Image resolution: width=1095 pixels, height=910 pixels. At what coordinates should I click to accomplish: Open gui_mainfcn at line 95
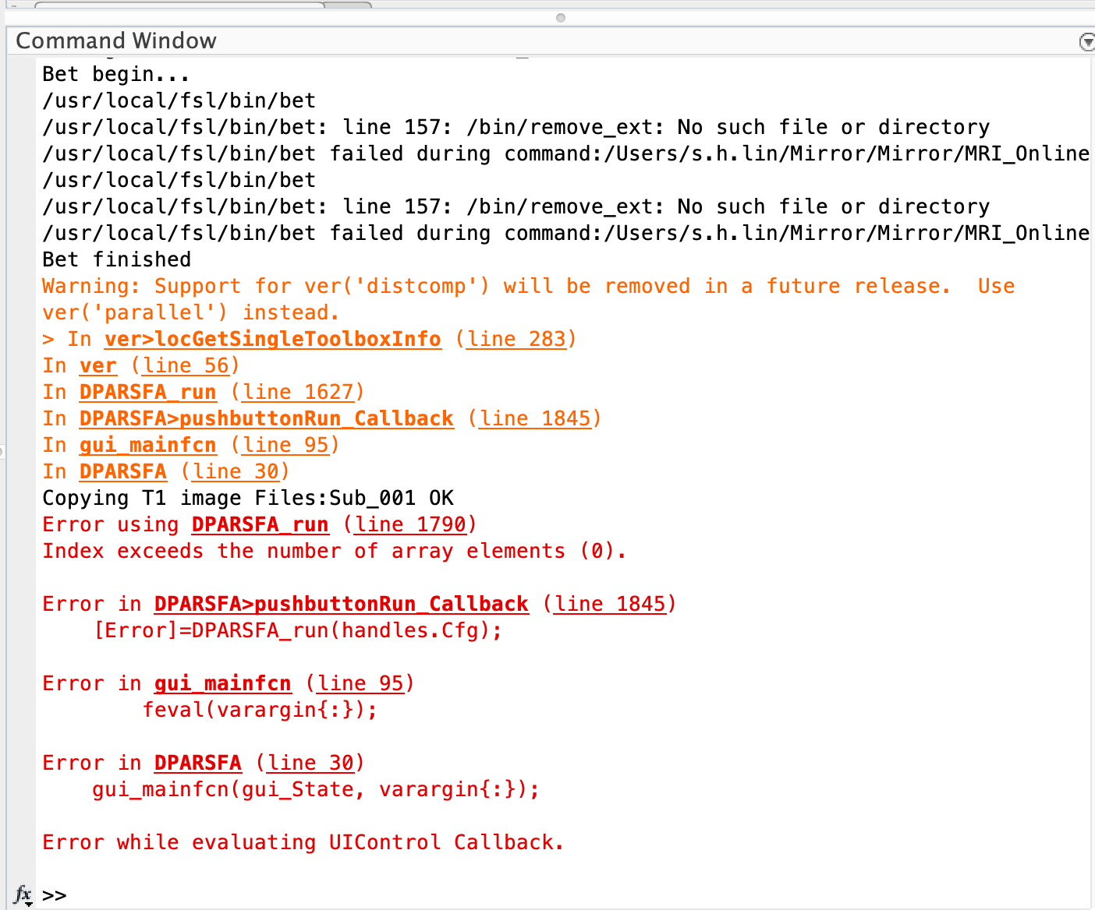click(x=222, y=683)
